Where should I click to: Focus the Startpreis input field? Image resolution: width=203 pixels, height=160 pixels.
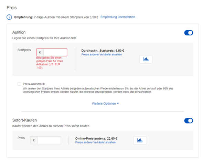click(x=55, y=52)
